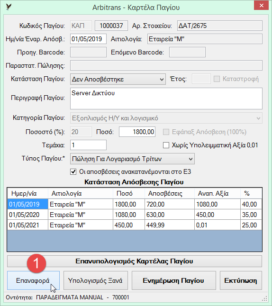
Task: Click the Ενημέρωση Παγίου button
Action: coord(174,280)
